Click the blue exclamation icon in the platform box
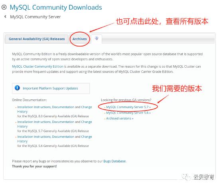 [x=17, y=88]
